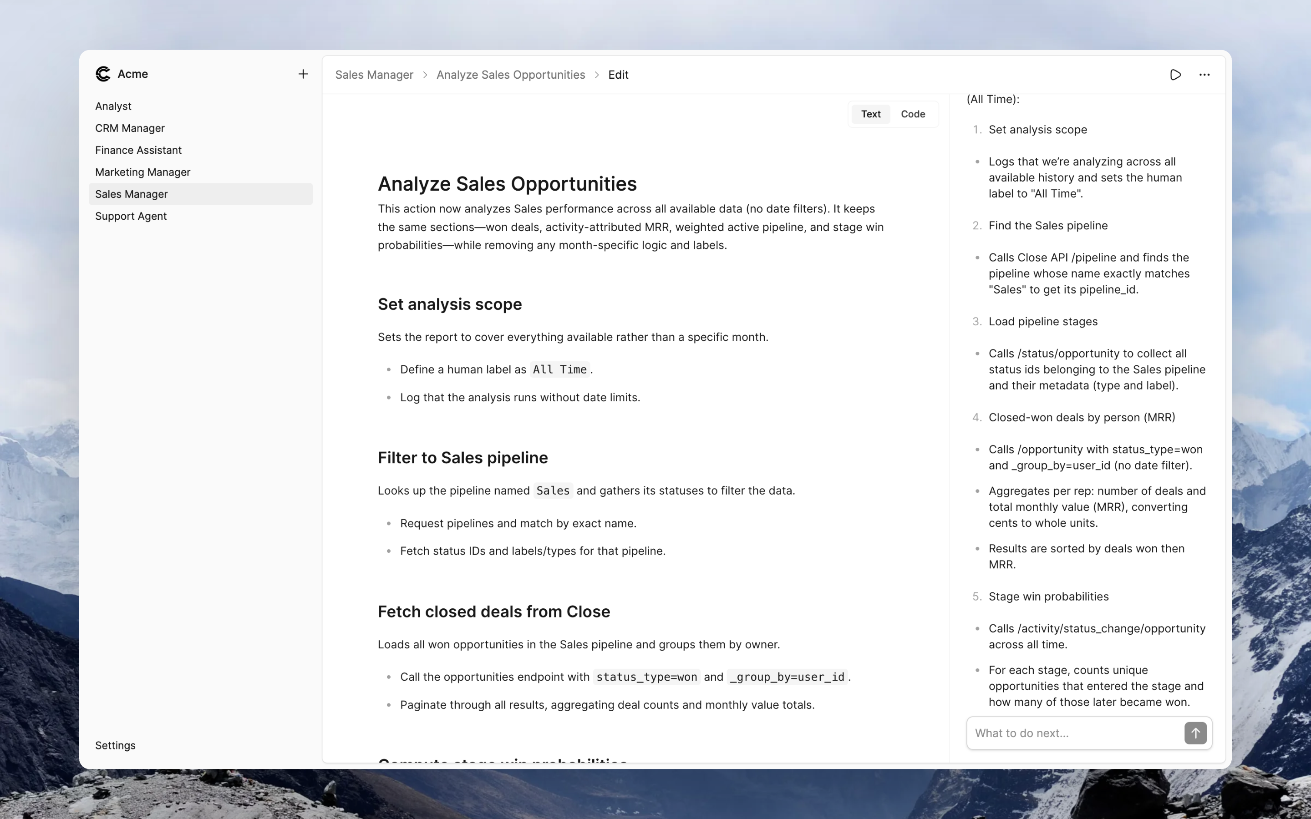Screen dimensions: 1311x819
Task: Open Finance Assistant from the sidebar
Action: point(138,150)
